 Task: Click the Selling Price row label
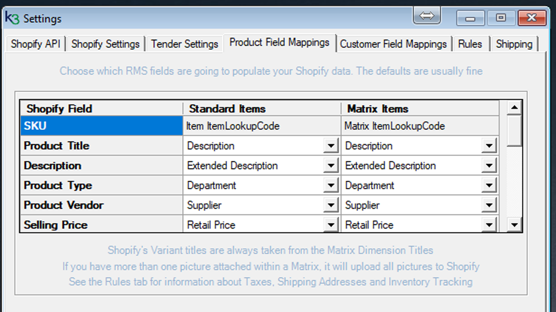click(102, 225)
